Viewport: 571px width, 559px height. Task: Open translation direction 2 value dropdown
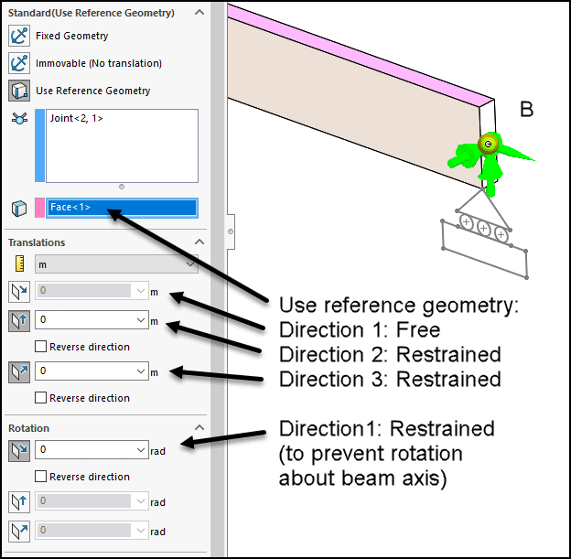(141, 319)
